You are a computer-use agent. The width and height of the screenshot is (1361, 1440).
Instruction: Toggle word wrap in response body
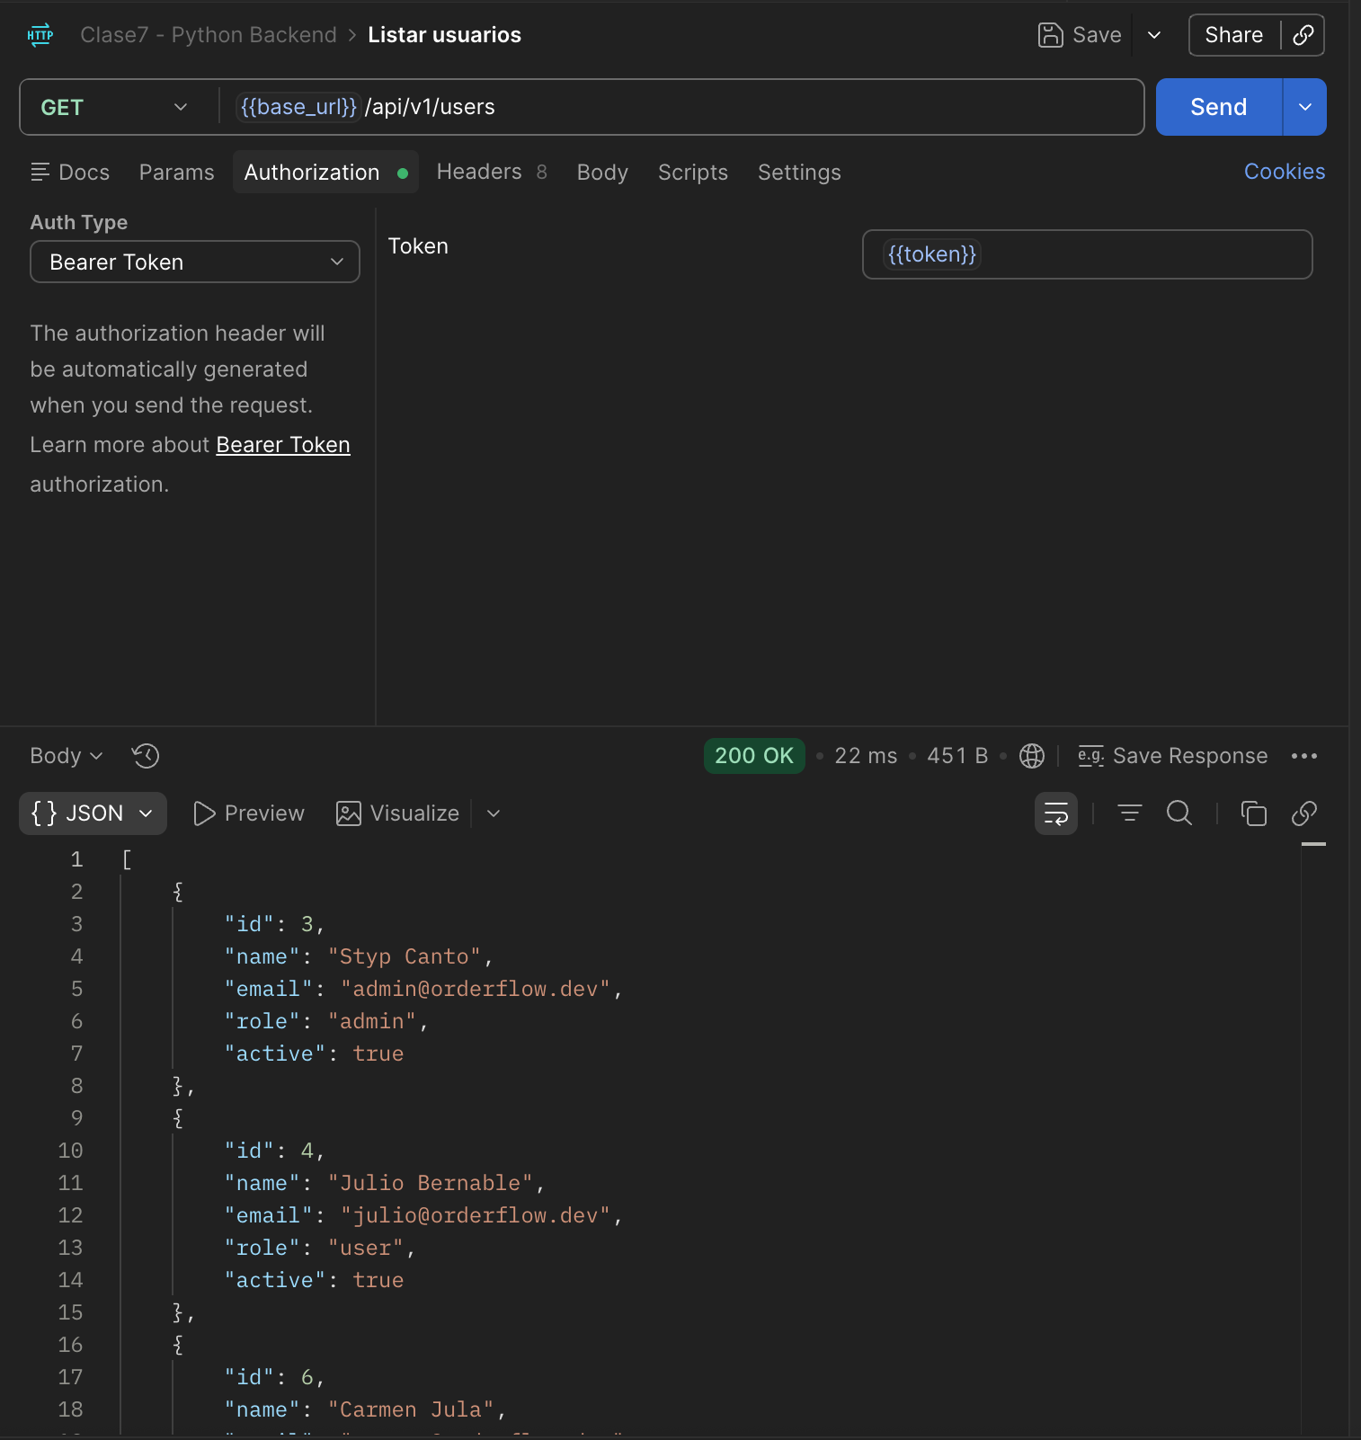(1056, 813)
